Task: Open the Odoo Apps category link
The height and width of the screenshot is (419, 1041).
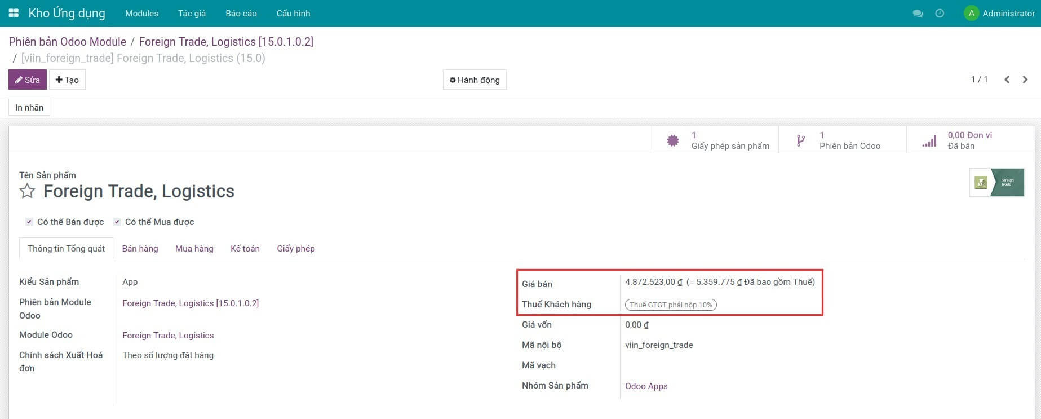Action: coord(646,386)
